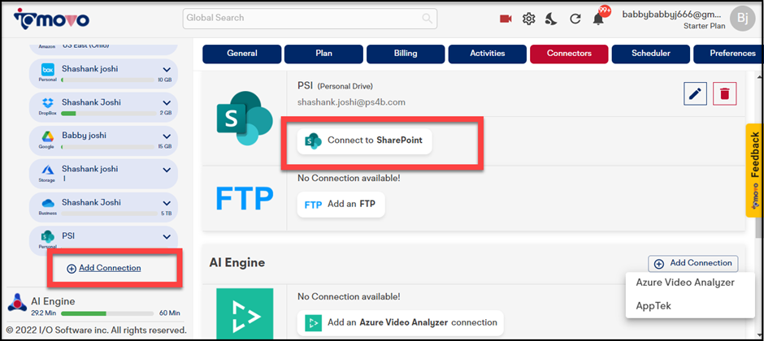Click the AI Engine section heading
This screenshot has width=764, height=341.
[237, 263]
